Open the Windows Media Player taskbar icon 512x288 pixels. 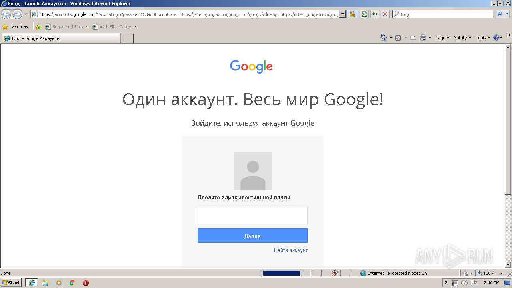coord(59,283)
